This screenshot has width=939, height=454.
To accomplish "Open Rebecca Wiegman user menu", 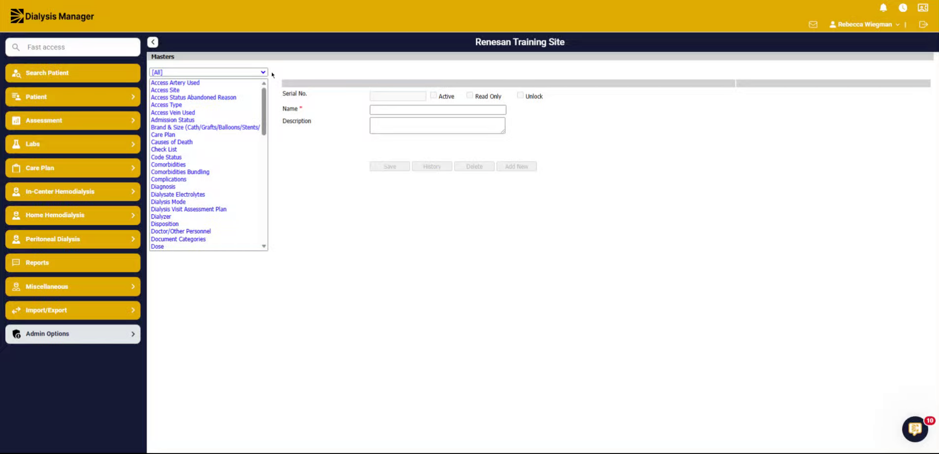I will coord(864,24).
